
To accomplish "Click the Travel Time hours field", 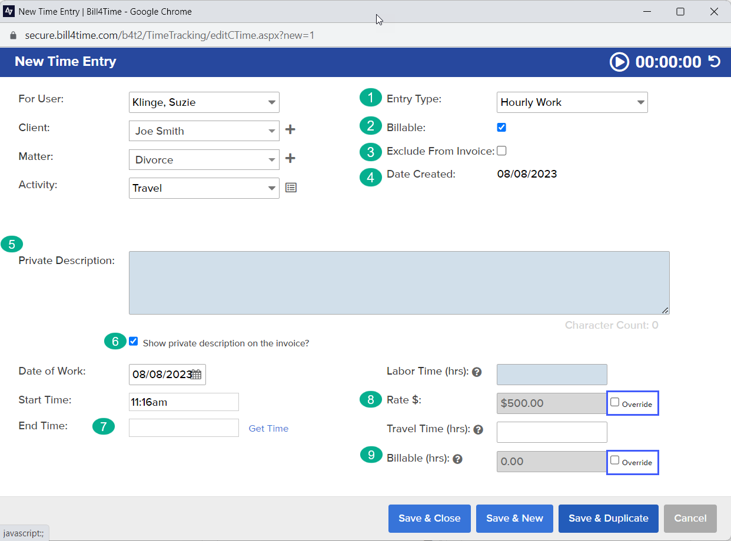I will 552,432.
